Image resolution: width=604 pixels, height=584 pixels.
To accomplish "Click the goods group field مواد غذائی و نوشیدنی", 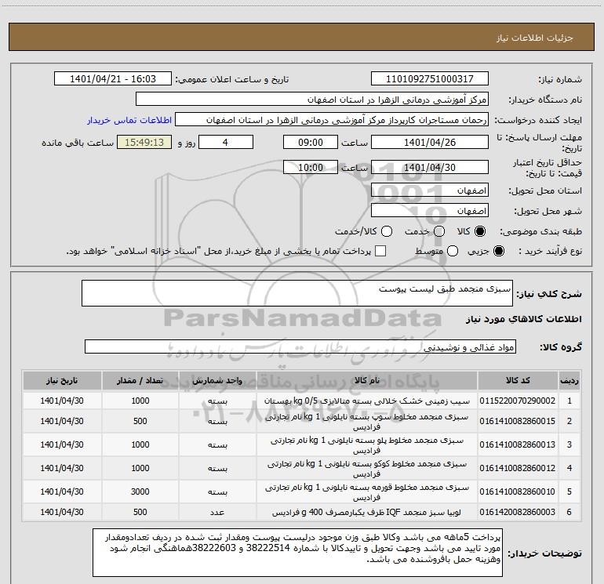I will (x=300, y=346).
